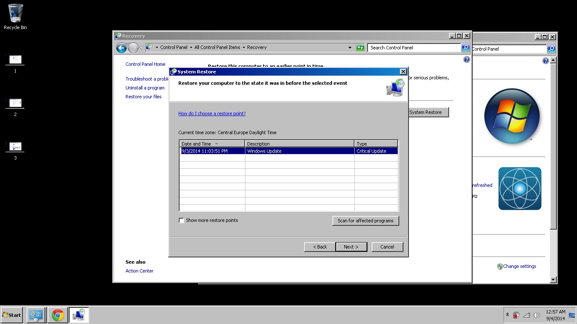The width and height of the screenshot is (577, 324).
Task: Open the address bar history dropdown
Action: 350,48
